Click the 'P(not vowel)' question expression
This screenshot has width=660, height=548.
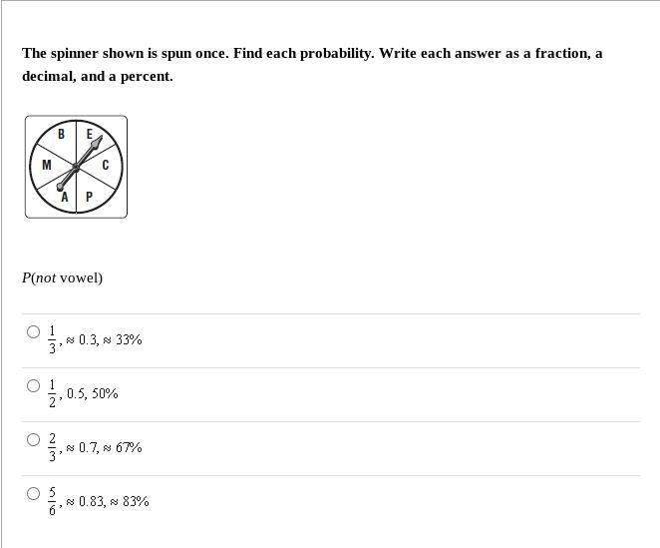62,278
